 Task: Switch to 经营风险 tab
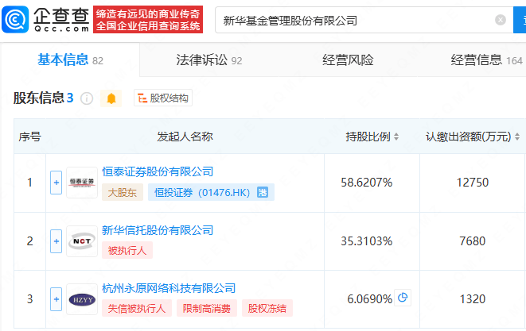pos(348,60)
